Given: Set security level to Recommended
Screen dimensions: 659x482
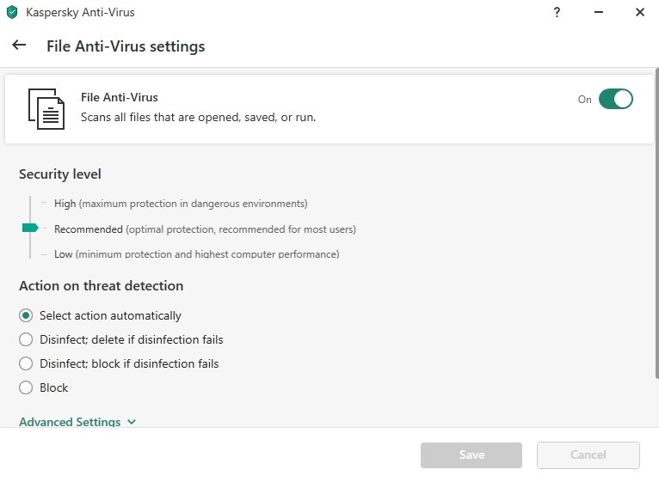Looking at the screenshot, I should [205, 229].
